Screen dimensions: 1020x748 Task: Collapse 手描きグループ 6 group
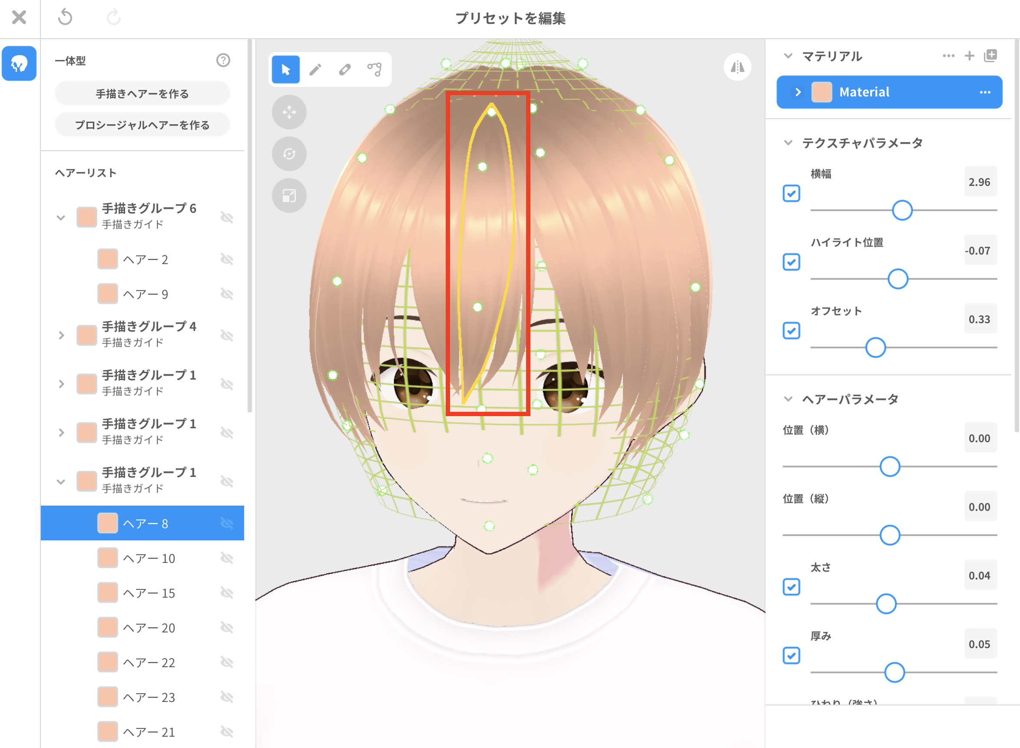(x=61, y=217)
